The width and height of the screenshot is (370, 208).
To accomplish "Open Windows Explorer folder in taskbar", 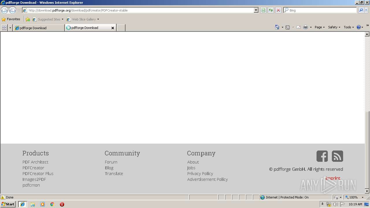I will pyautogui.click(x=33, y=204).
